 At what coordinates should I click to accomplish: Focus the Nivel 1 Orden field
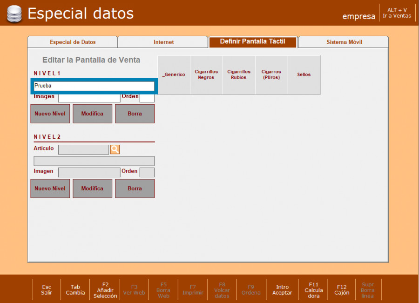click(147, 98)
